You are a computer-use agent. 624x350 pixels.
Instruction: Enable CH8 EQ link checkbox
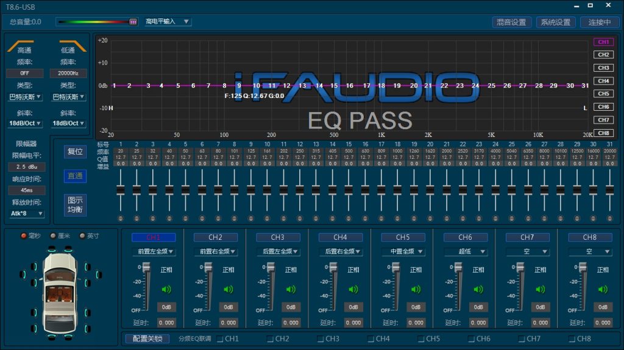click(572, 339)
